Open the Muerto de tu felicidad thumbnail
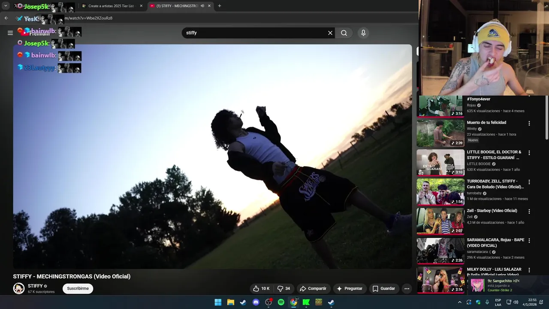 pyautogui.click(x=440, y=133)
